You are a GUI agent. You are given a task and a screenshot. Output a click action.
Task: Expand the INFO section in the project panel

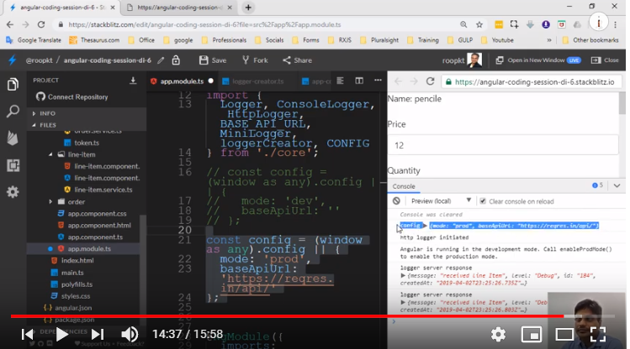pos(46,113)
